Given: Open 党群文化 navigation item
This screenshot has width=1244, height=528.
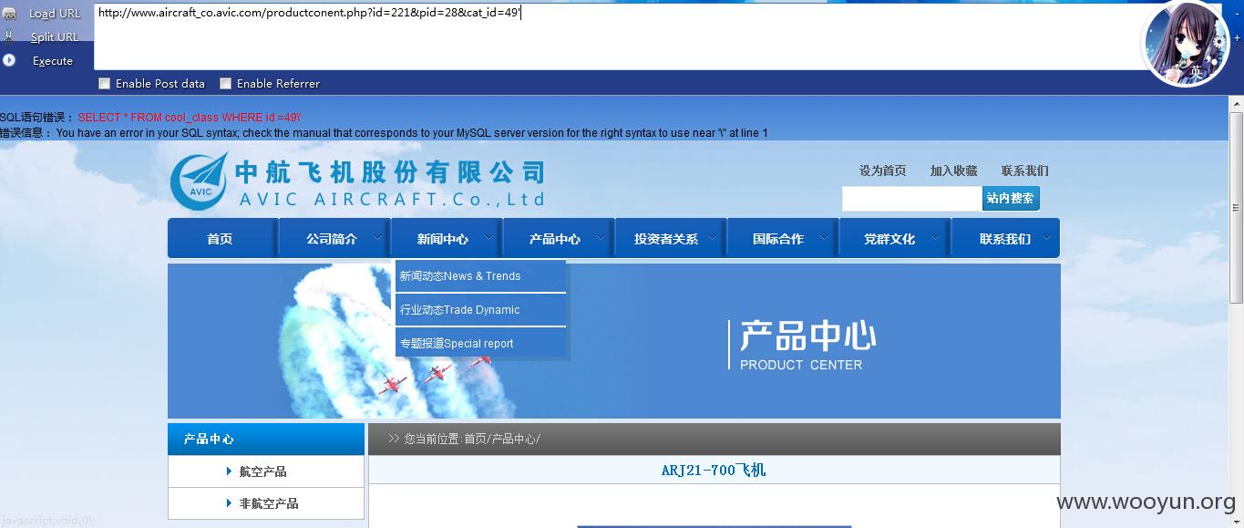Looking at the screenshot, I should click(889, 239).
